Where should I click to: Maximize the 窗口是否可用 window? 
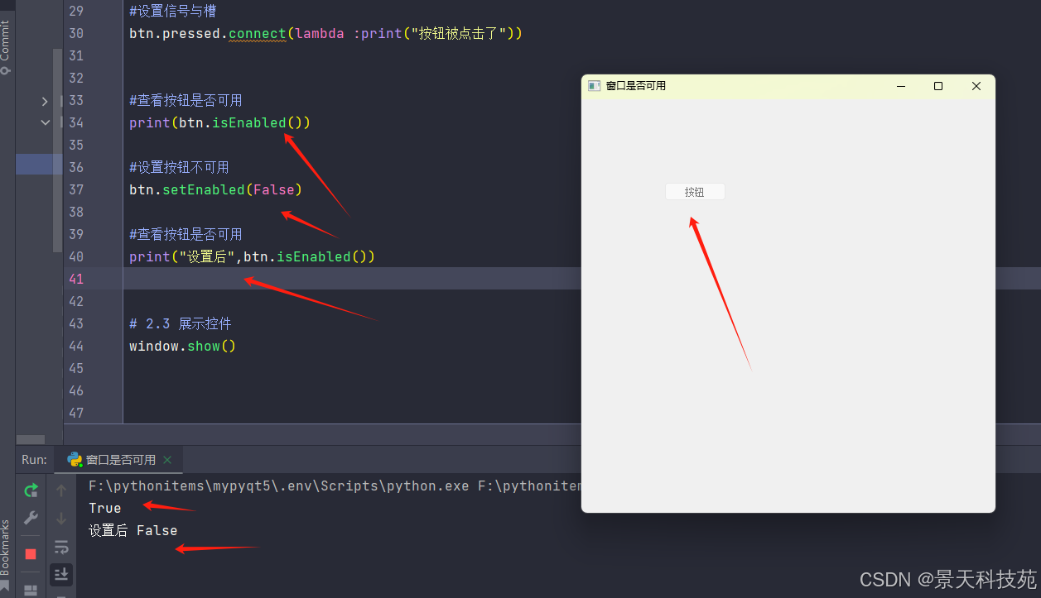click(938, 86)
